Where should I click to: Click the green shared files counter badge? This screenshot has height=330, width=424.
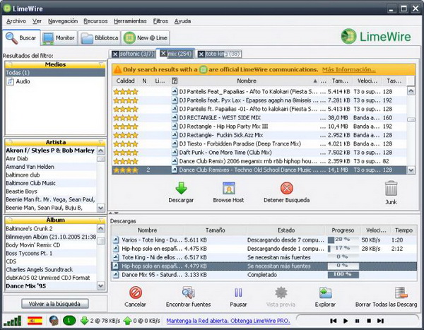click(x=69, y=321)
